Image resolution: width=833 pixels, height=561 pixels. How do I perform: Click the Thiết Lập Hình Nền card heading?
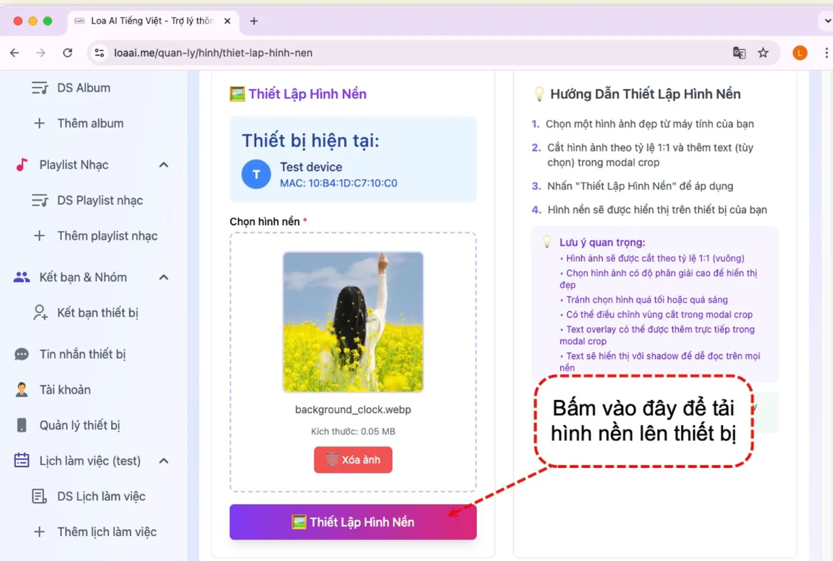click(x=298, y=94)
